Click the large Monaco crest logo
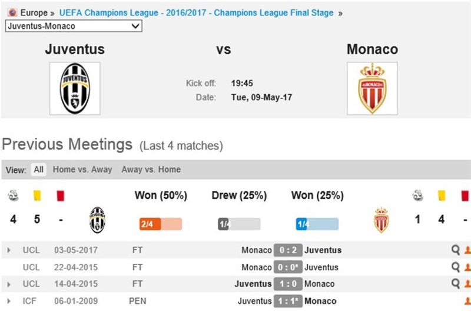The image size is (471, 328). (372, 88)
